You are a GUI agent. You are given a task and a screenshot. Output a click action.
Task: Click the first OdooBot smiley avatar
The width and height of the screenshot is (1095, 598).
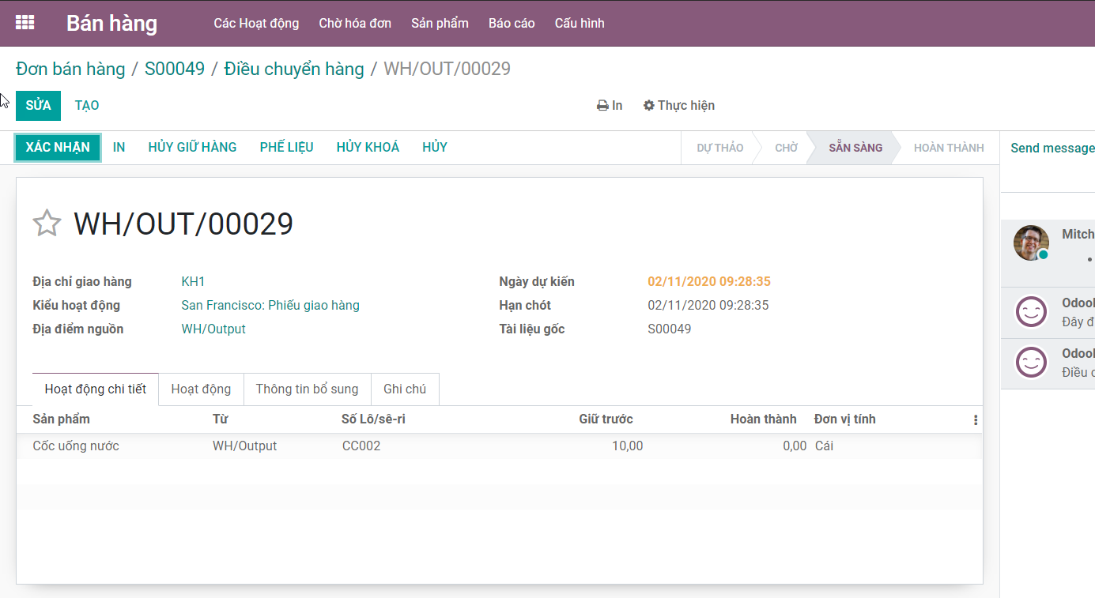pyautogui.click(x=1031, y=312)
